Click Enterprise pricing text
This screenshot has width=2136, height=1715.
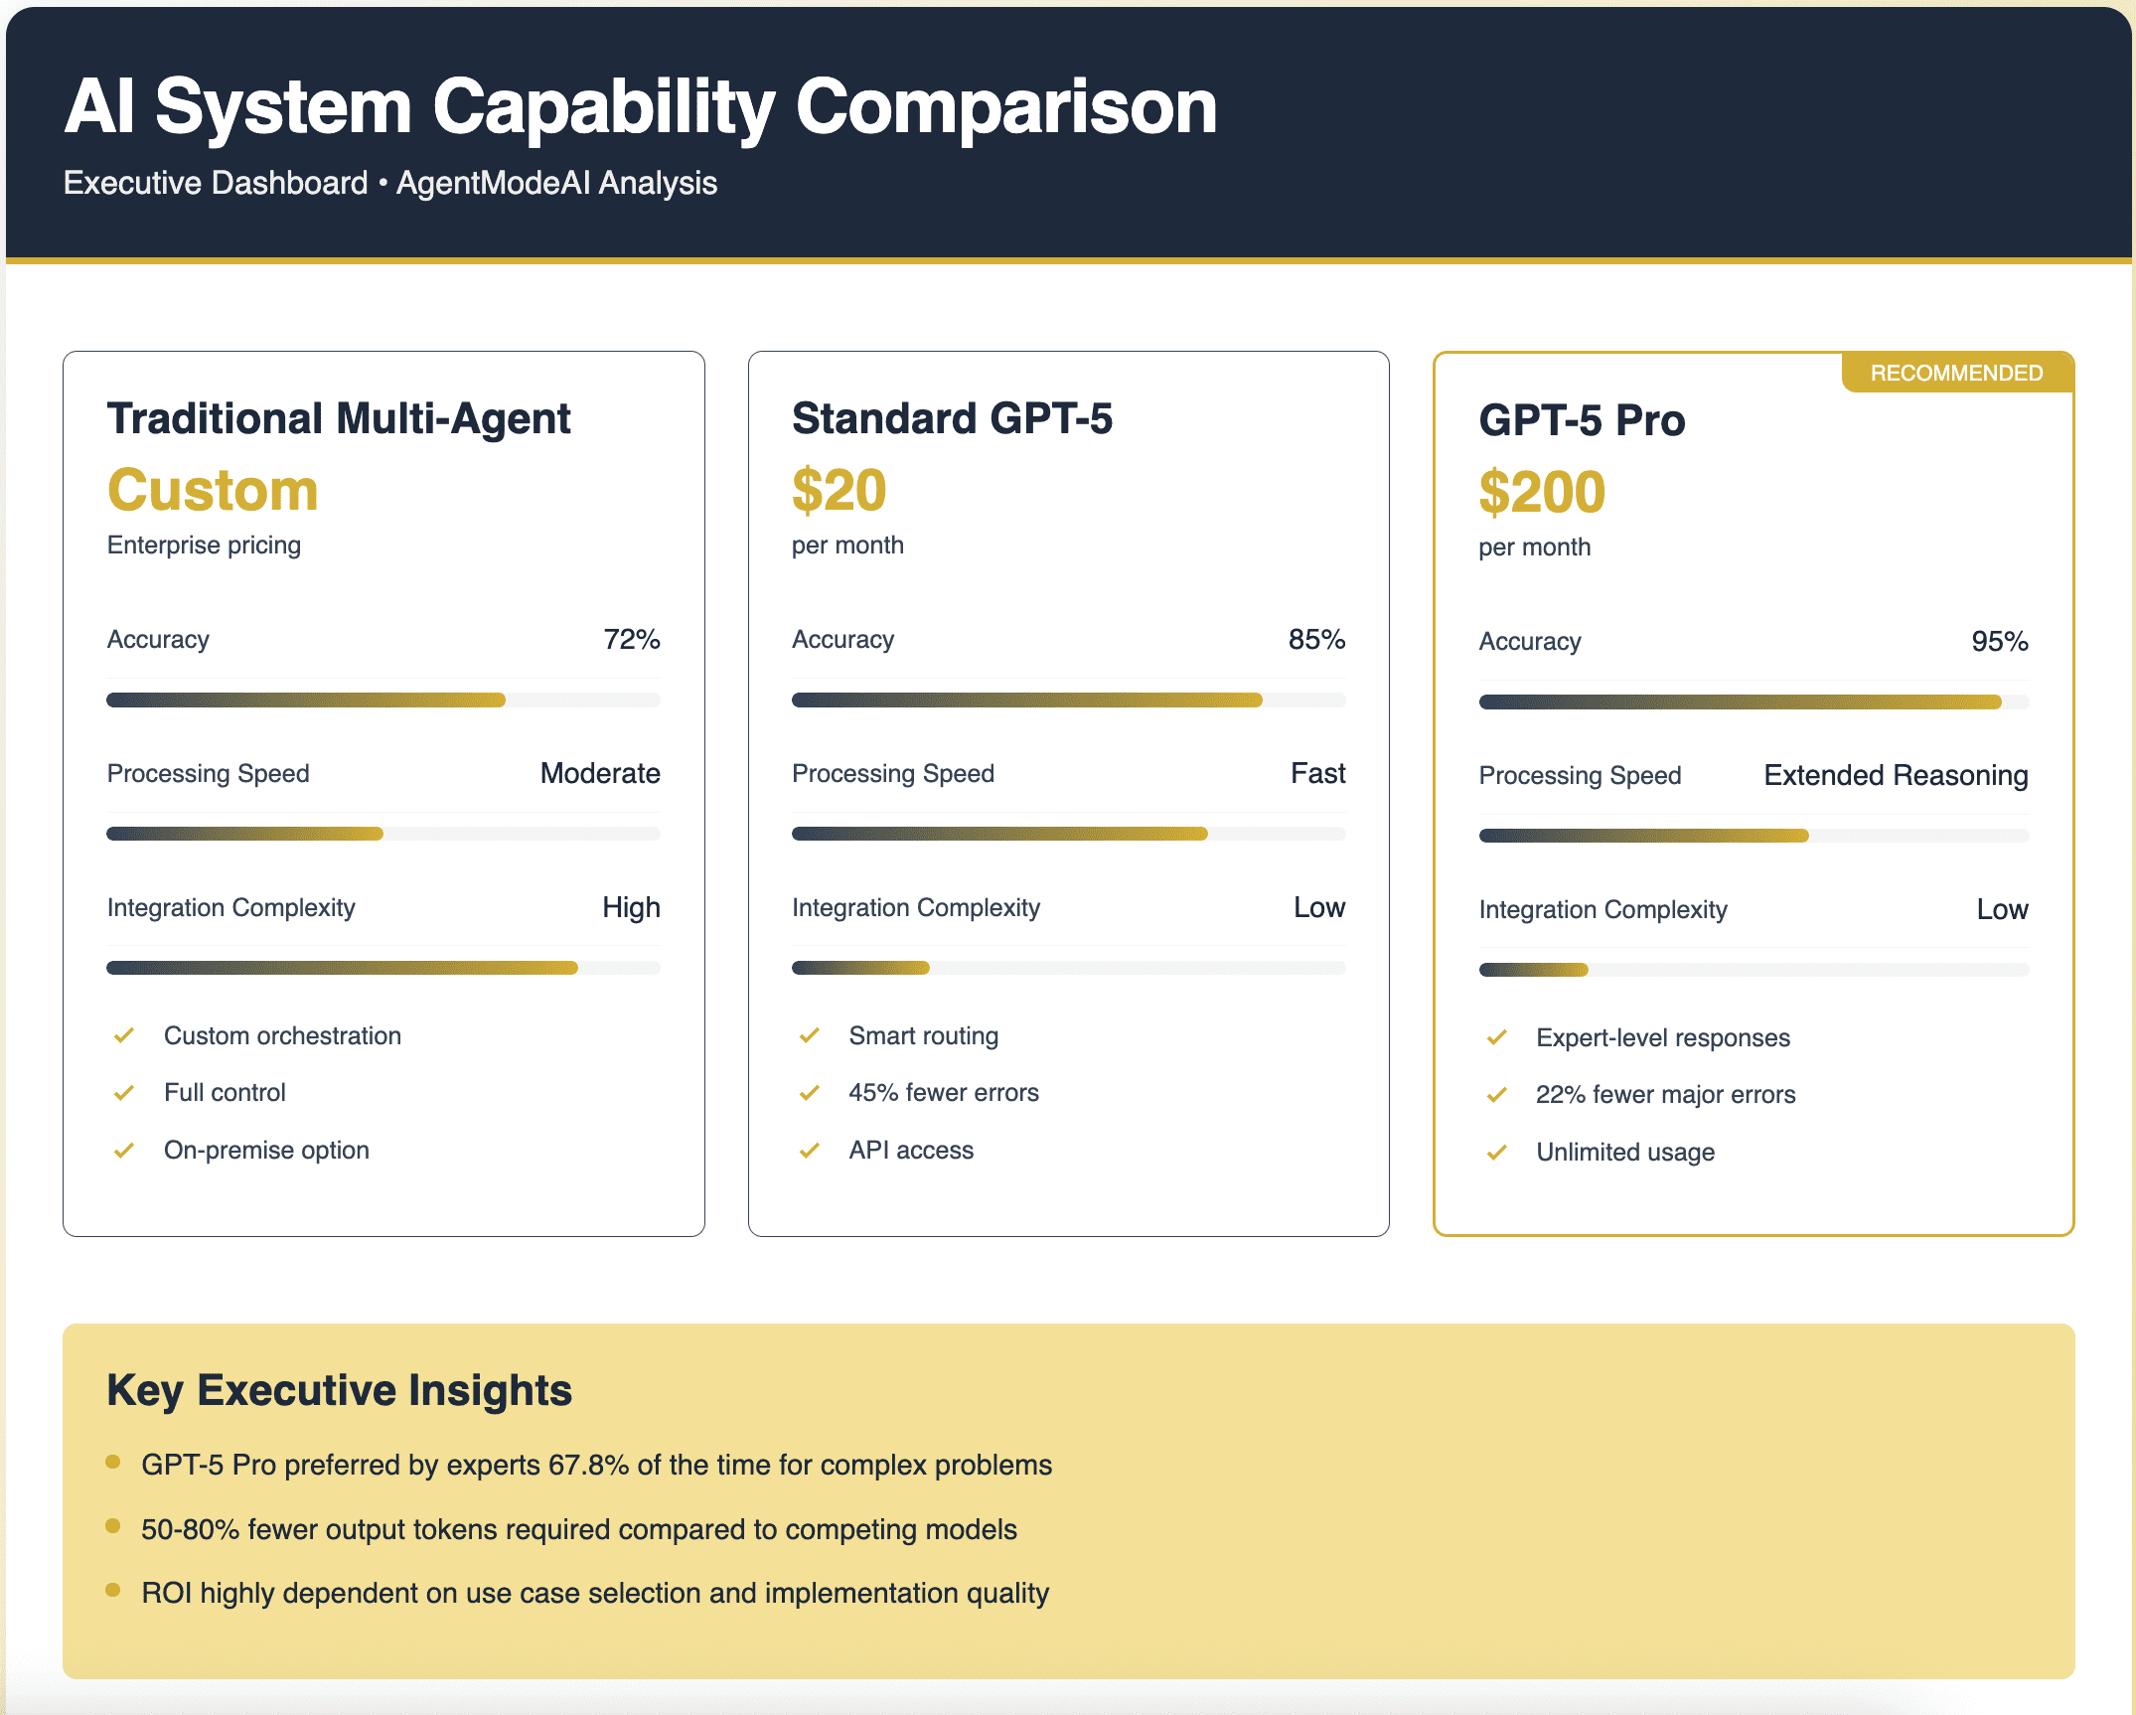[x=204, y=546]
